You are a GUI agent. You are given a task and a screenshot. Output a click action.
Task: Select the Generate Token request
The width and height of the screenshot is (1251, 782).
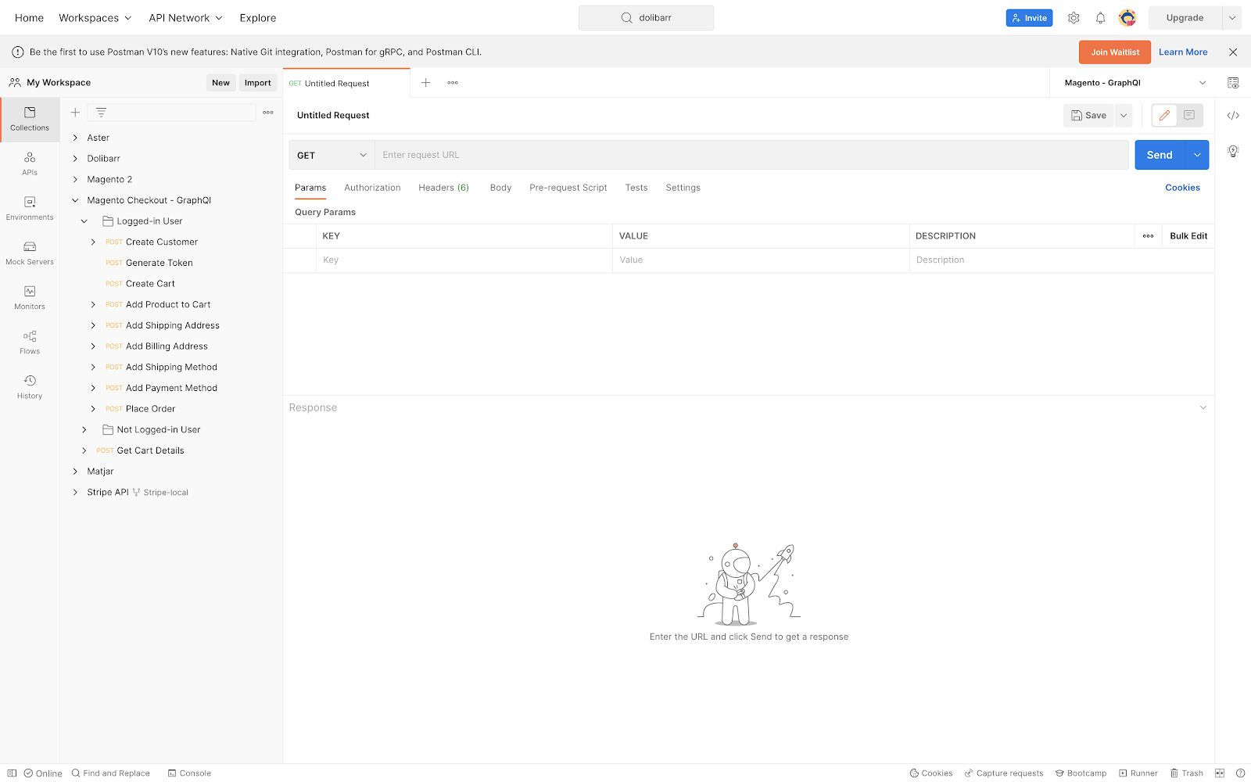point(159,263)
